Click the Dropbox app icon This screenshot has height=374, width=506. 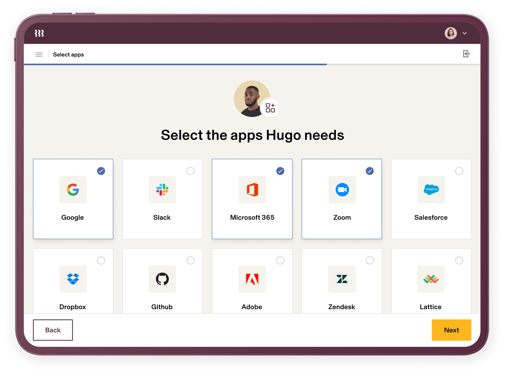click(73, 279)
